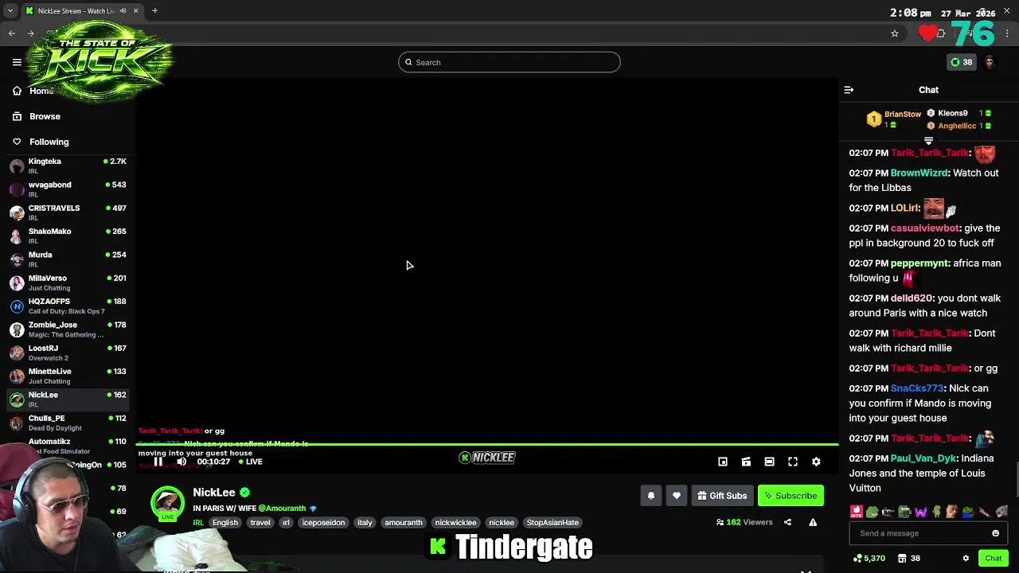Open picture-in-picture mini player icon
This screenshot has height=573, width=1019.
tap(723, 462)
